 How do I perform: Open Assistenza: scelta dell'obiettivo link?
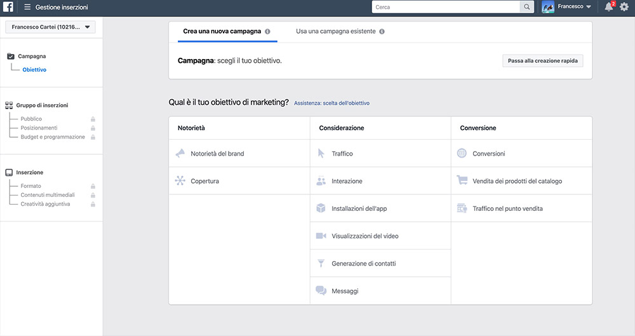click(331, 104)
